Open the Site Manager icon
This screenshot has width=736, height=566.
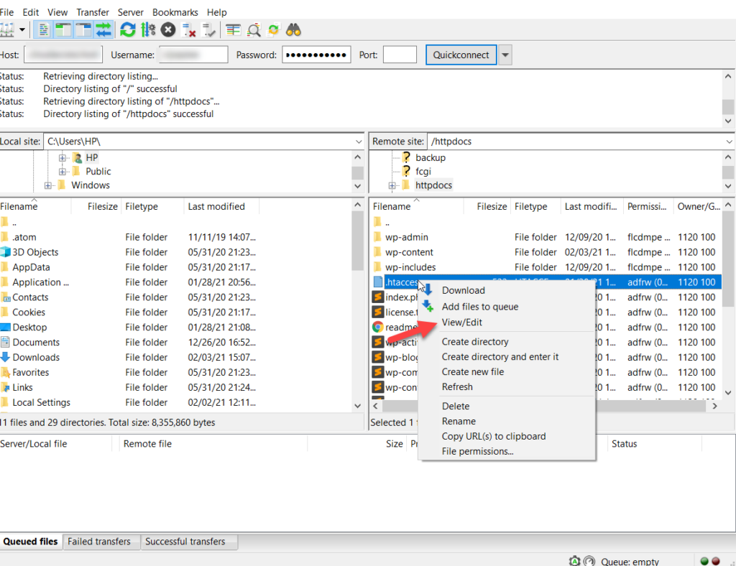(x=6, y=30)
